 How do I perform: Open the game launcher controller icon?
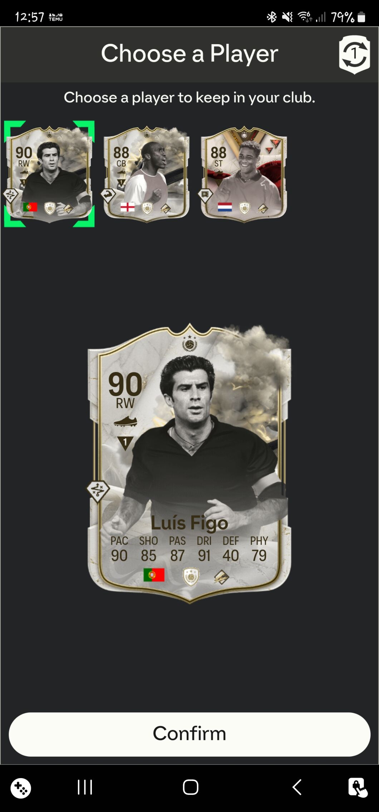tap(21, 788)
